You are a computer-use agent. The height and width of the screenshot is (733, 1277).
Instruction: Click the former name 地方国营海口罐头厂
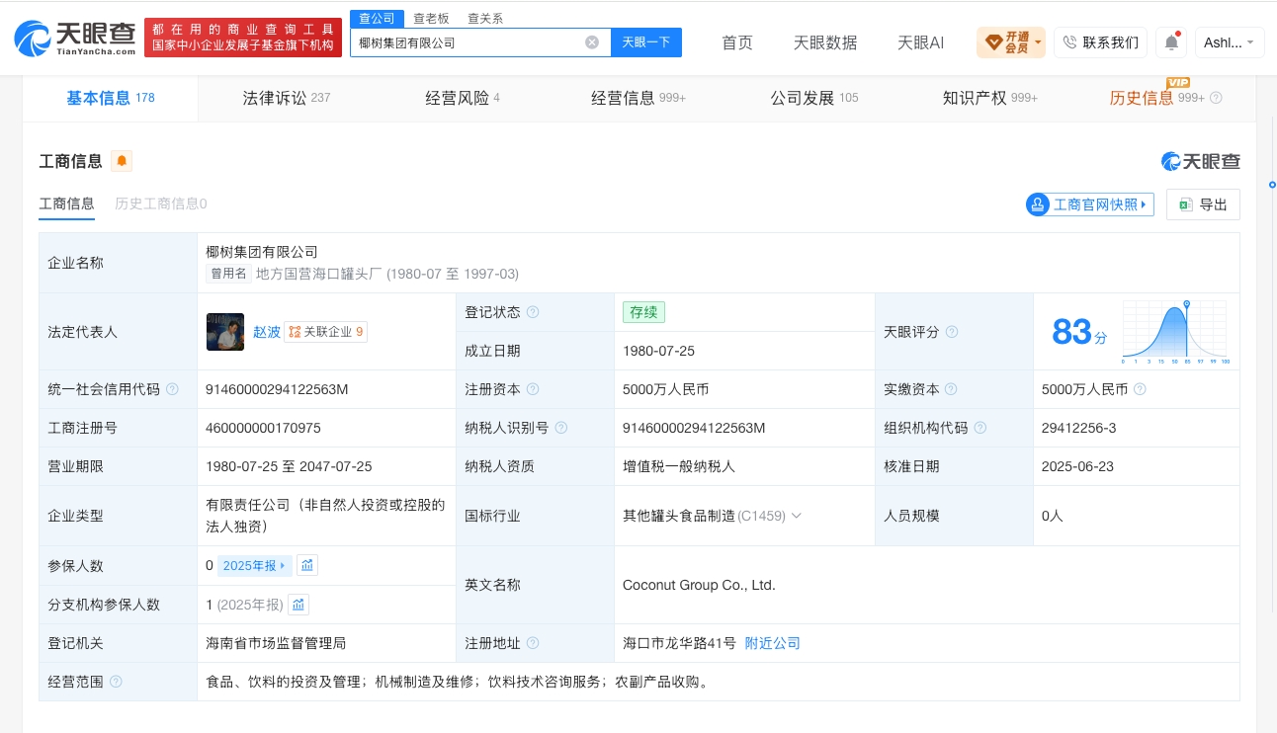click(x=318, y=274)
